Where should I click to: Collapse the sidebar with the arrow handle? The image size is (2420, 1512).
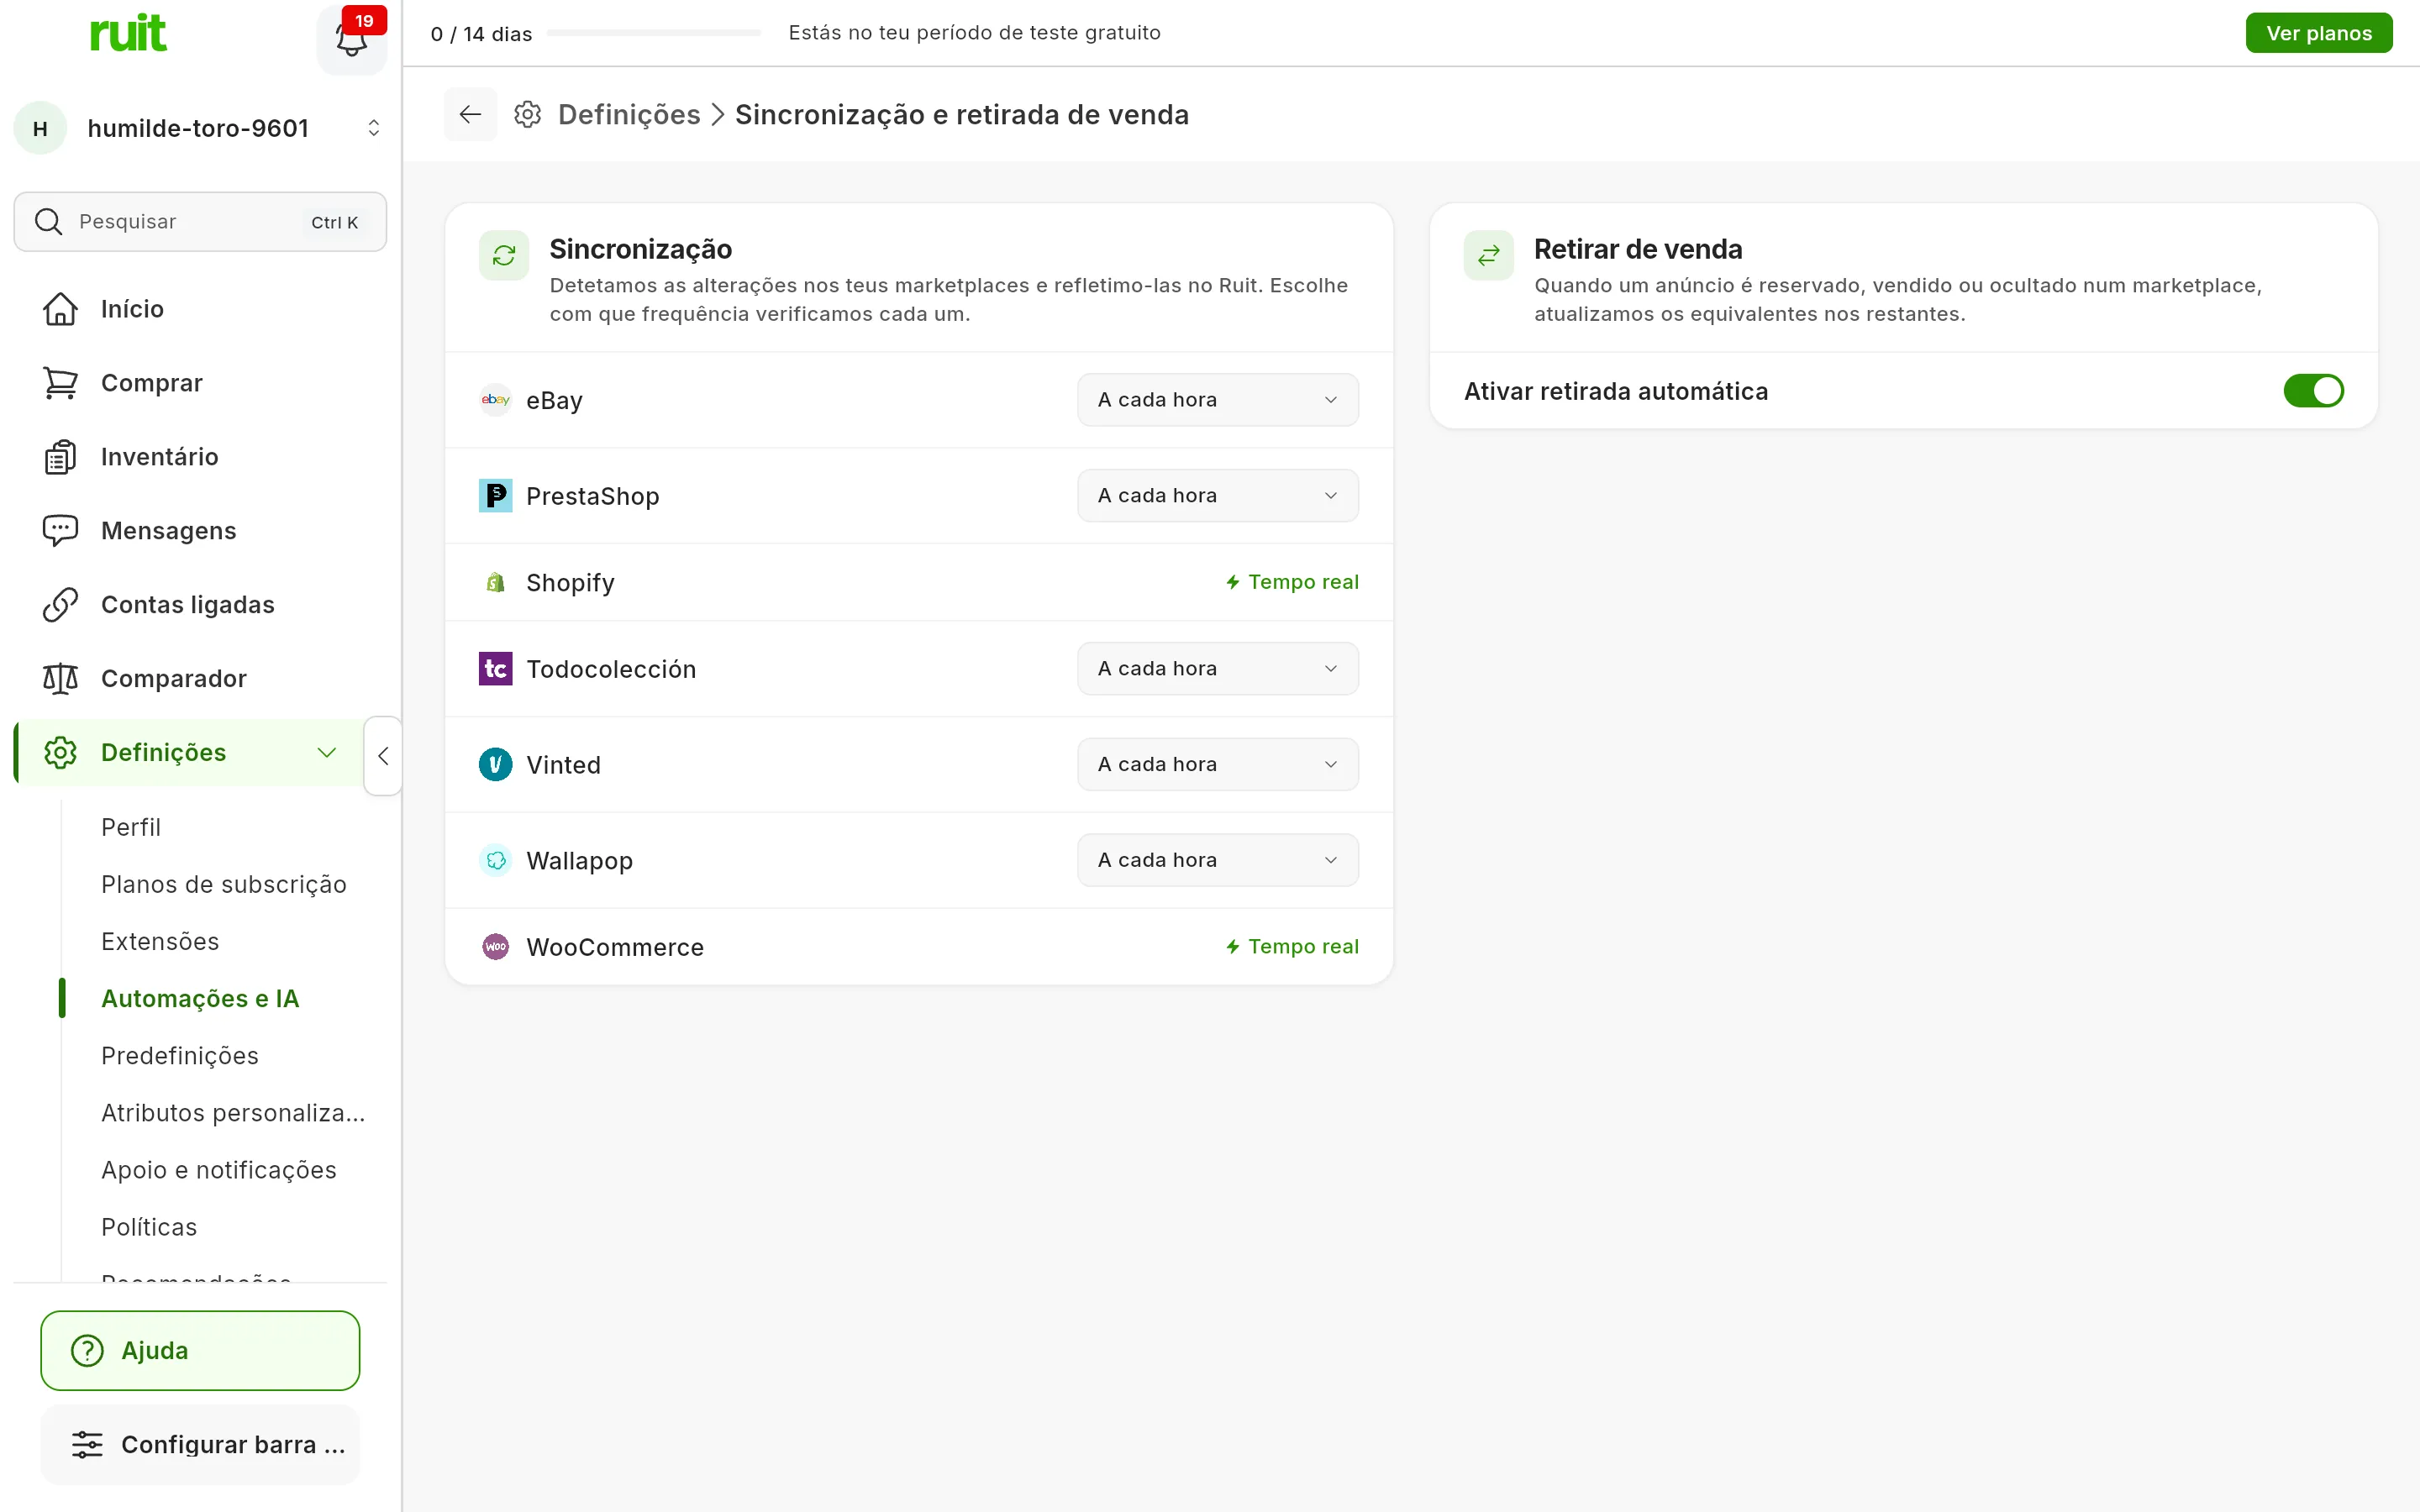coord(383,756)
